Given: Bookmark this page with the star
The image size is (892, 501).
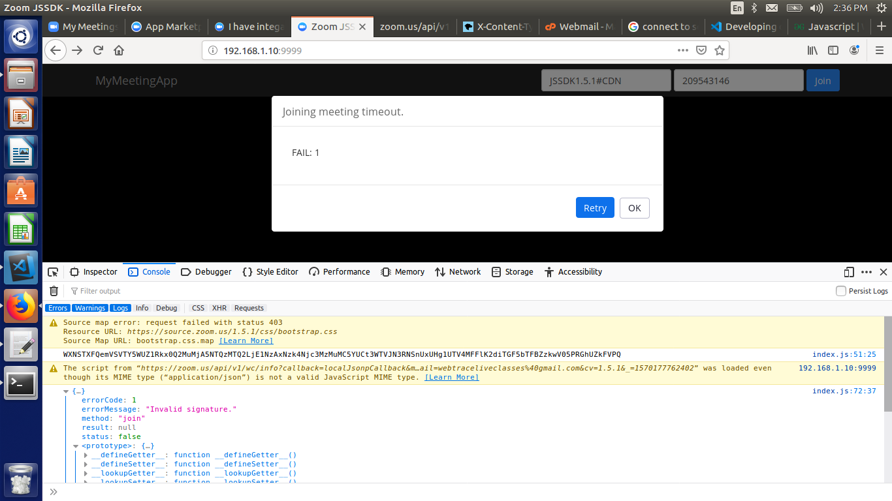Looking at the screenshot, I should (x=719, y=50).
